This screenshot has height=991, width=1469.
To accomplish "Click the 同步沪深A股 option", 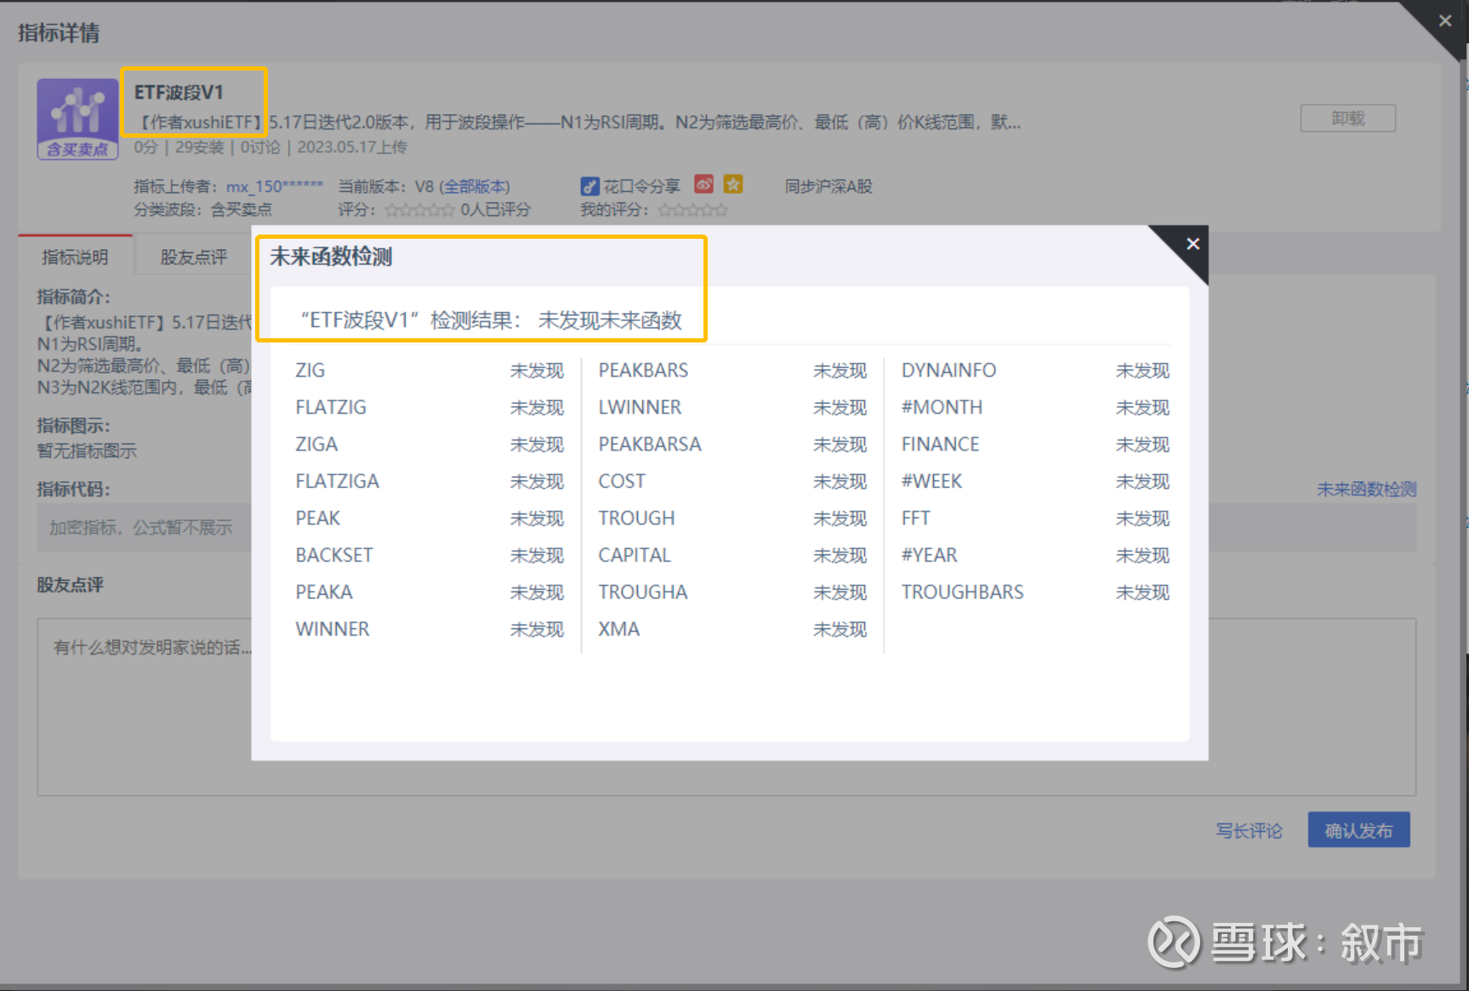I will coord(828,186).
